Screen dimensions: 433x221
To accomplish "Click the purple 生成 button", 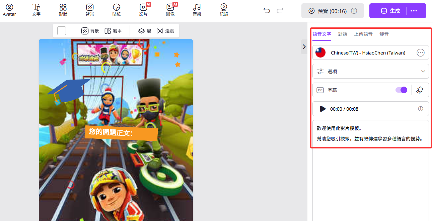I will [x=390, y=11].
